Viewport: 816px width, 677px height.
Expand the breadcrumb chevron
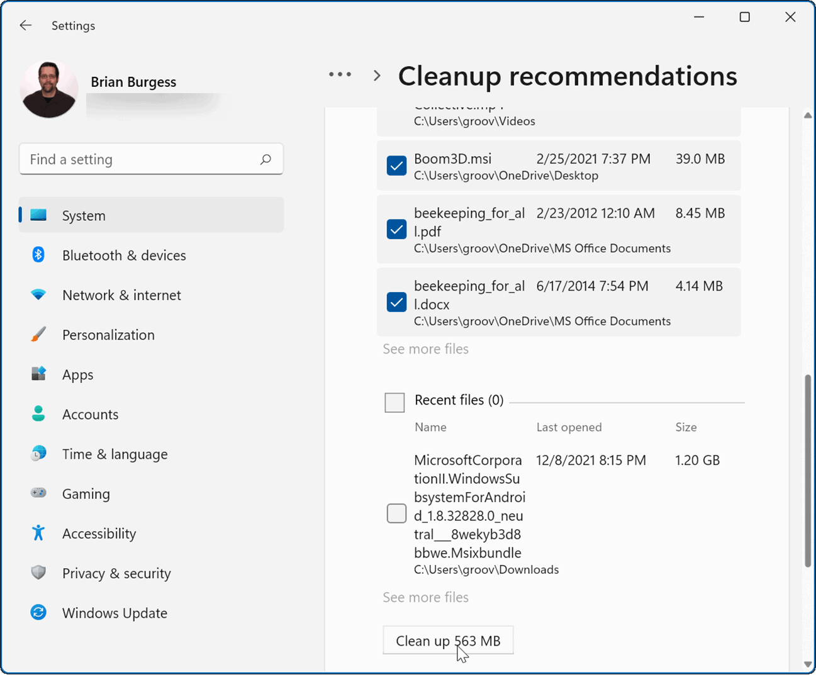pos(376,74)
